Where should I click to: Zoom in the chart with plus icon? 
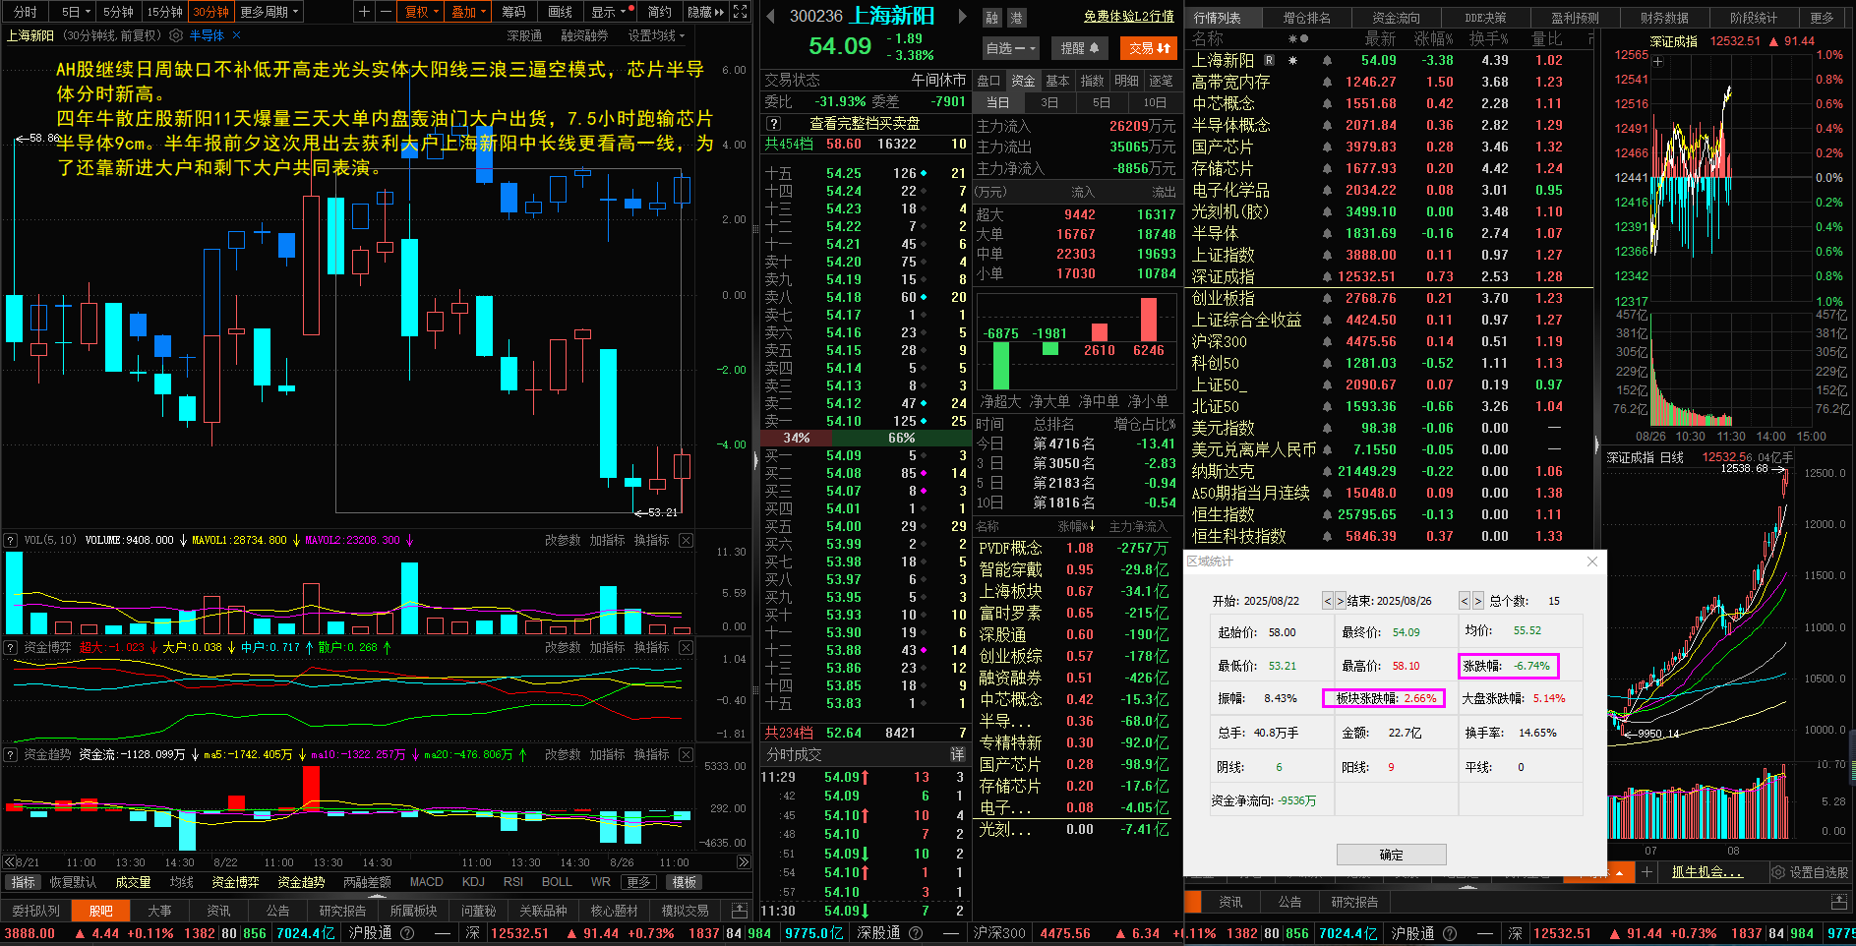click(x=364, y=12)
